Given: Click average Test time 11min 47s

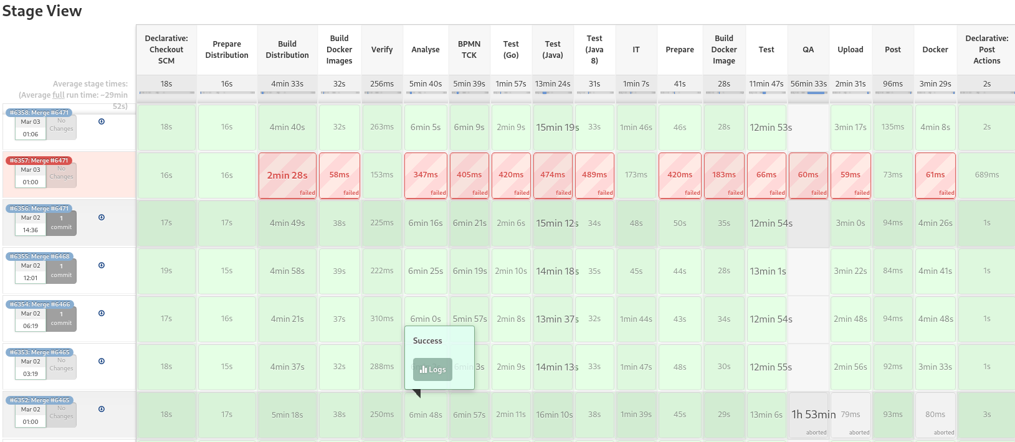Looking at the screenshot, I should (x=766, y=83).
